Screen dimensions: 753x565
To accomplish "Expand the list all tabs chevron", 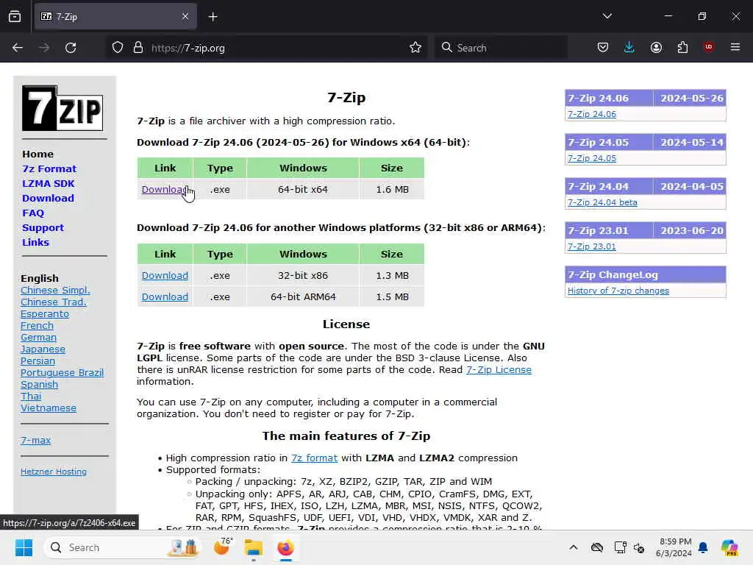I will pyautogui.click(x=607, y=16).
